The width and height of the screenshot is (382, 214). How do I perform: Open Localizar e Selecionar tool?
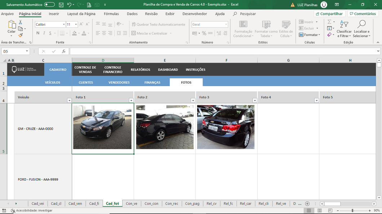[x=361, y=29]
